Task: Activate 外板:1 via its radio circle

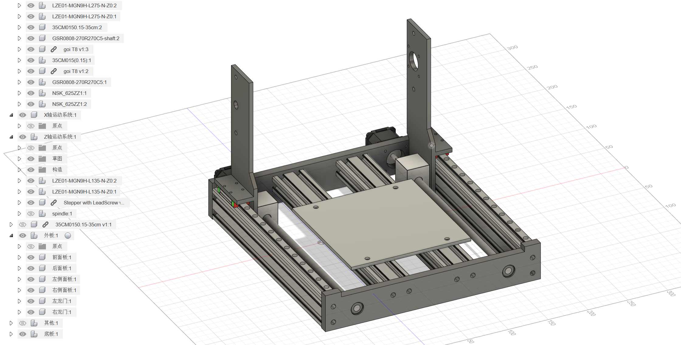Action: click(x=68, y=235)
